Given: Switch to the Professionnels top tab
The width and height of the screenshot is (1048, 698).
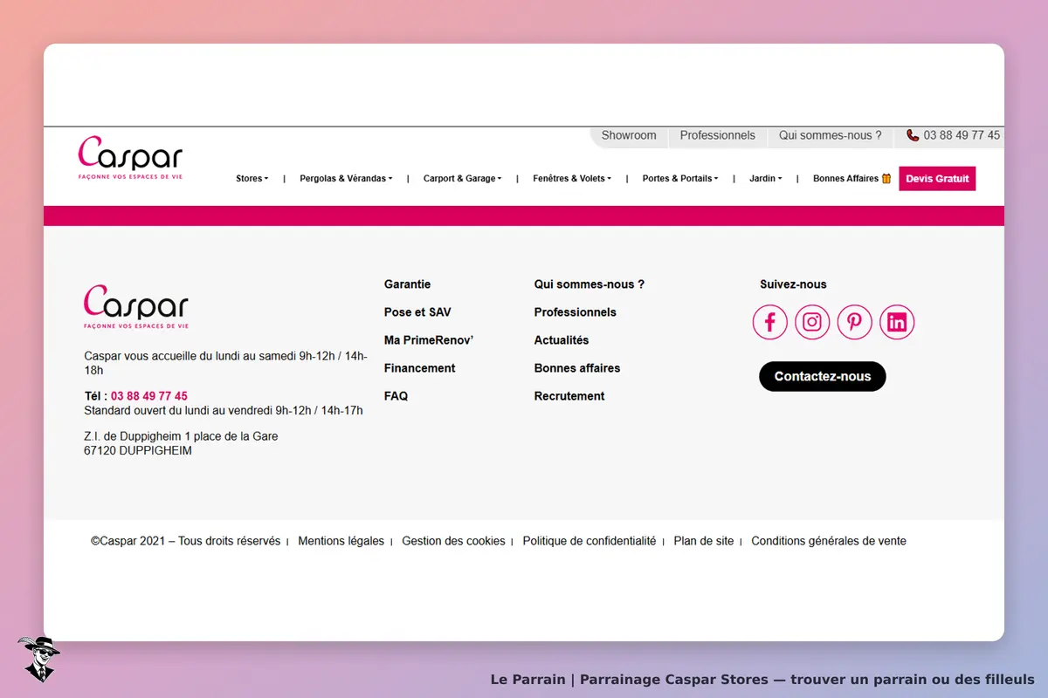Looking at the screenshot, I should coord(718,135).
